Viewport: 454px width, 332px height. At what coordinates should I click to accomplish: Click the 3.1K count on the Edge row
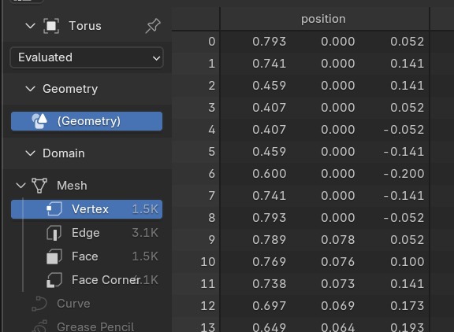[x=145, y=233]
